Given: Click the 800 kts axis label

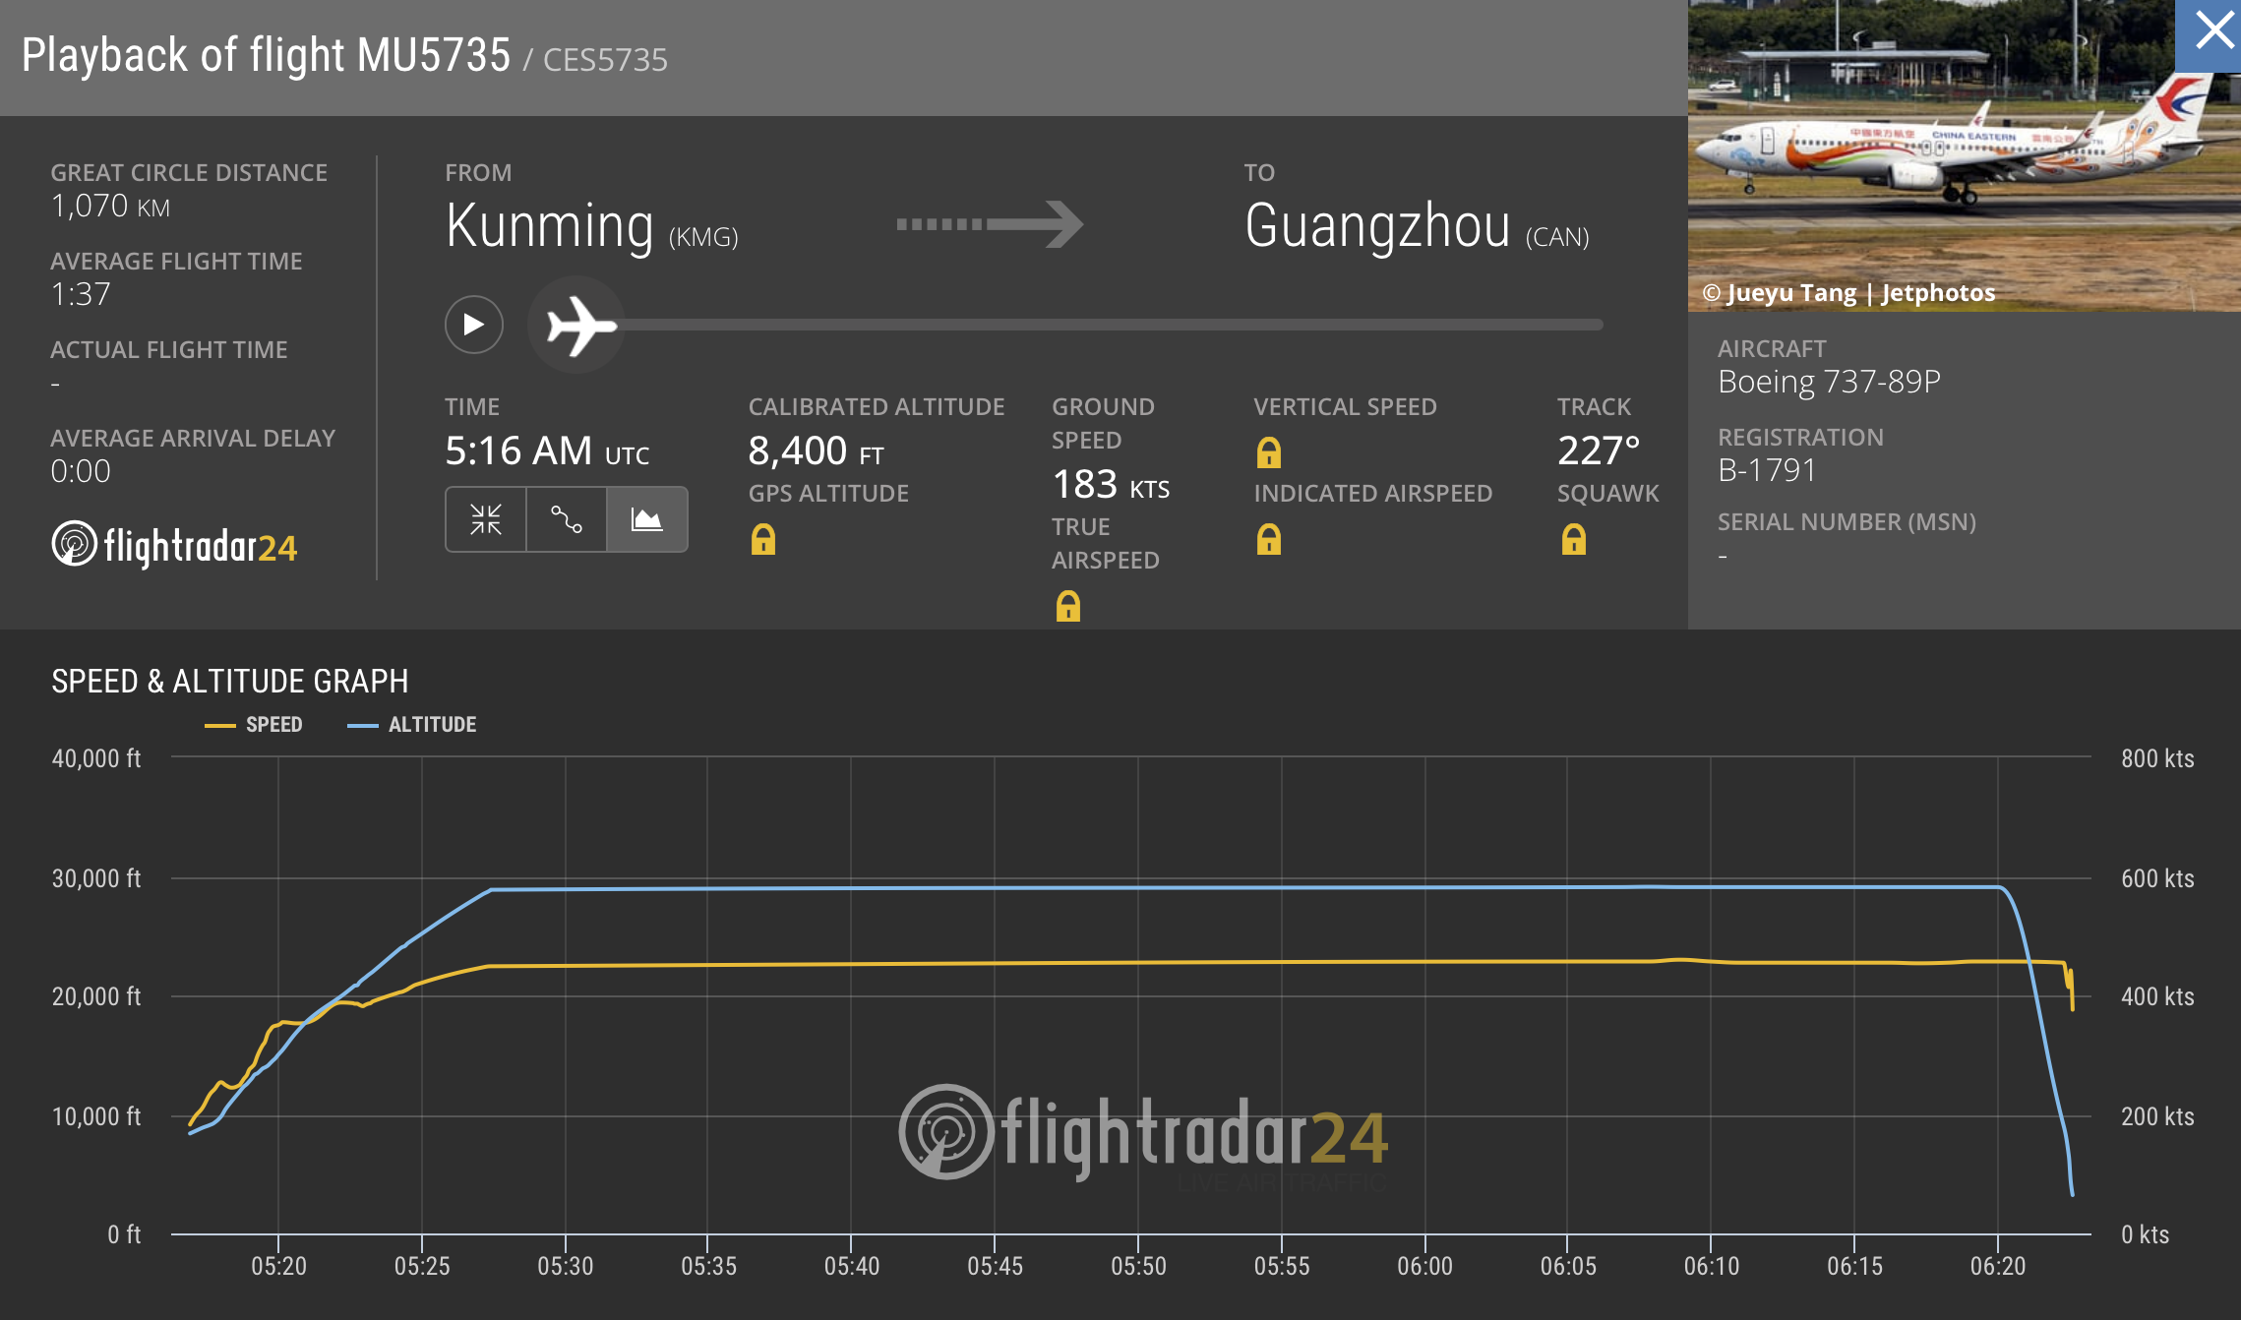Looking at the screenshot, I should (2157, 758).
